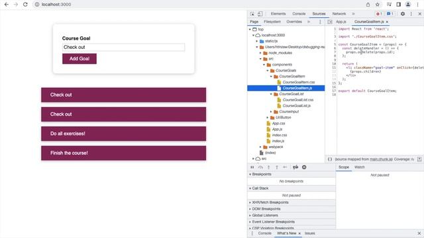This screenshot has width=424, height=238.
Task: Click the red error count badge
Action: tap(379, 14)
